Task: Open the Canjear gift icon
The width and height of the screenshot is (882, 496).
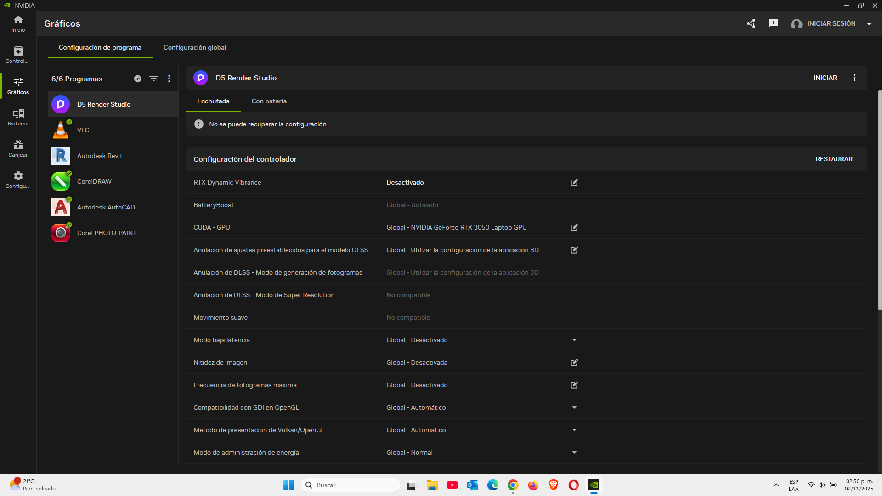Action: 18,148
